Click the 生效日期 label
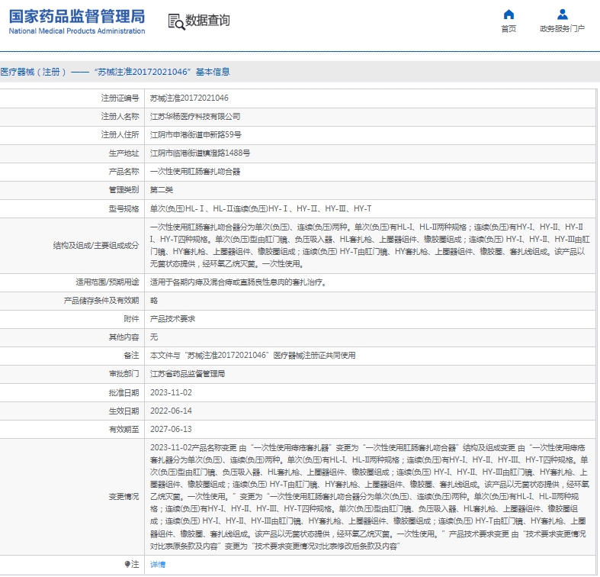 click(124, 411)
